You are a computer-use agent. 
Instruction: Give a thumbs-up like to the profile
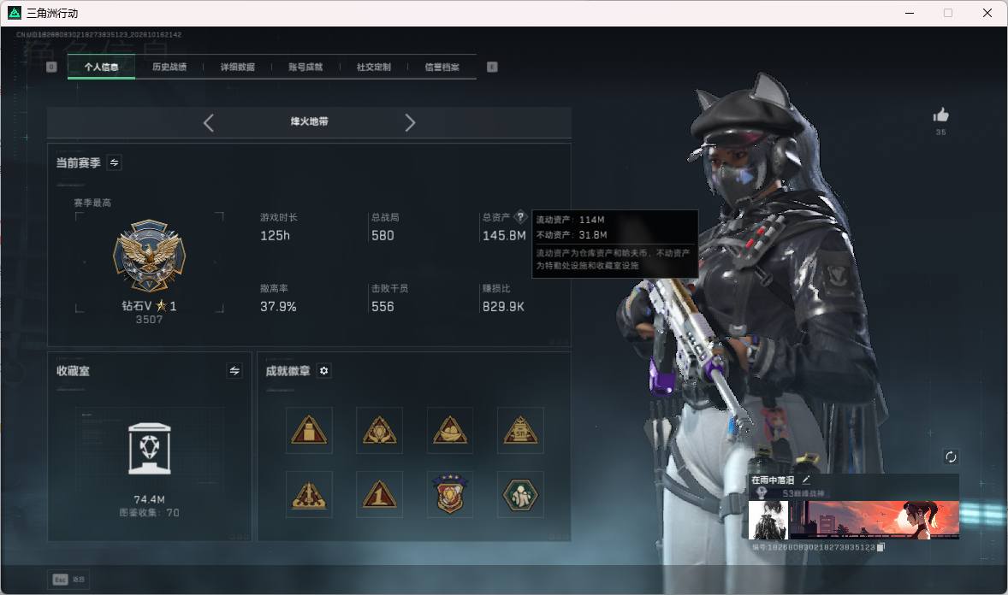pyautogui.click(x=940, y=115)
